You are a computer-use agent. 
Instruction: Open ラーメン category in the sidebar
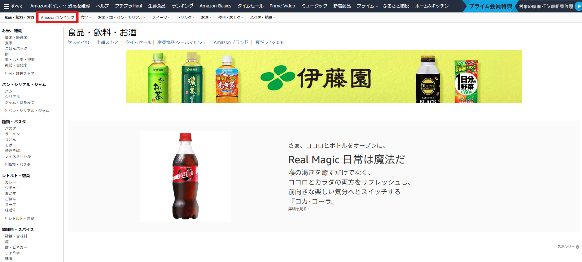[12, 134]
